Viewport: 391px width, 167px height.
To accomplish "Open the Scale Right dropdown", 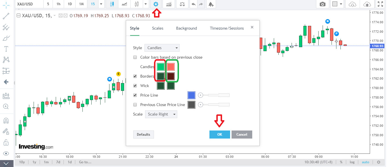I will [161, 114].
